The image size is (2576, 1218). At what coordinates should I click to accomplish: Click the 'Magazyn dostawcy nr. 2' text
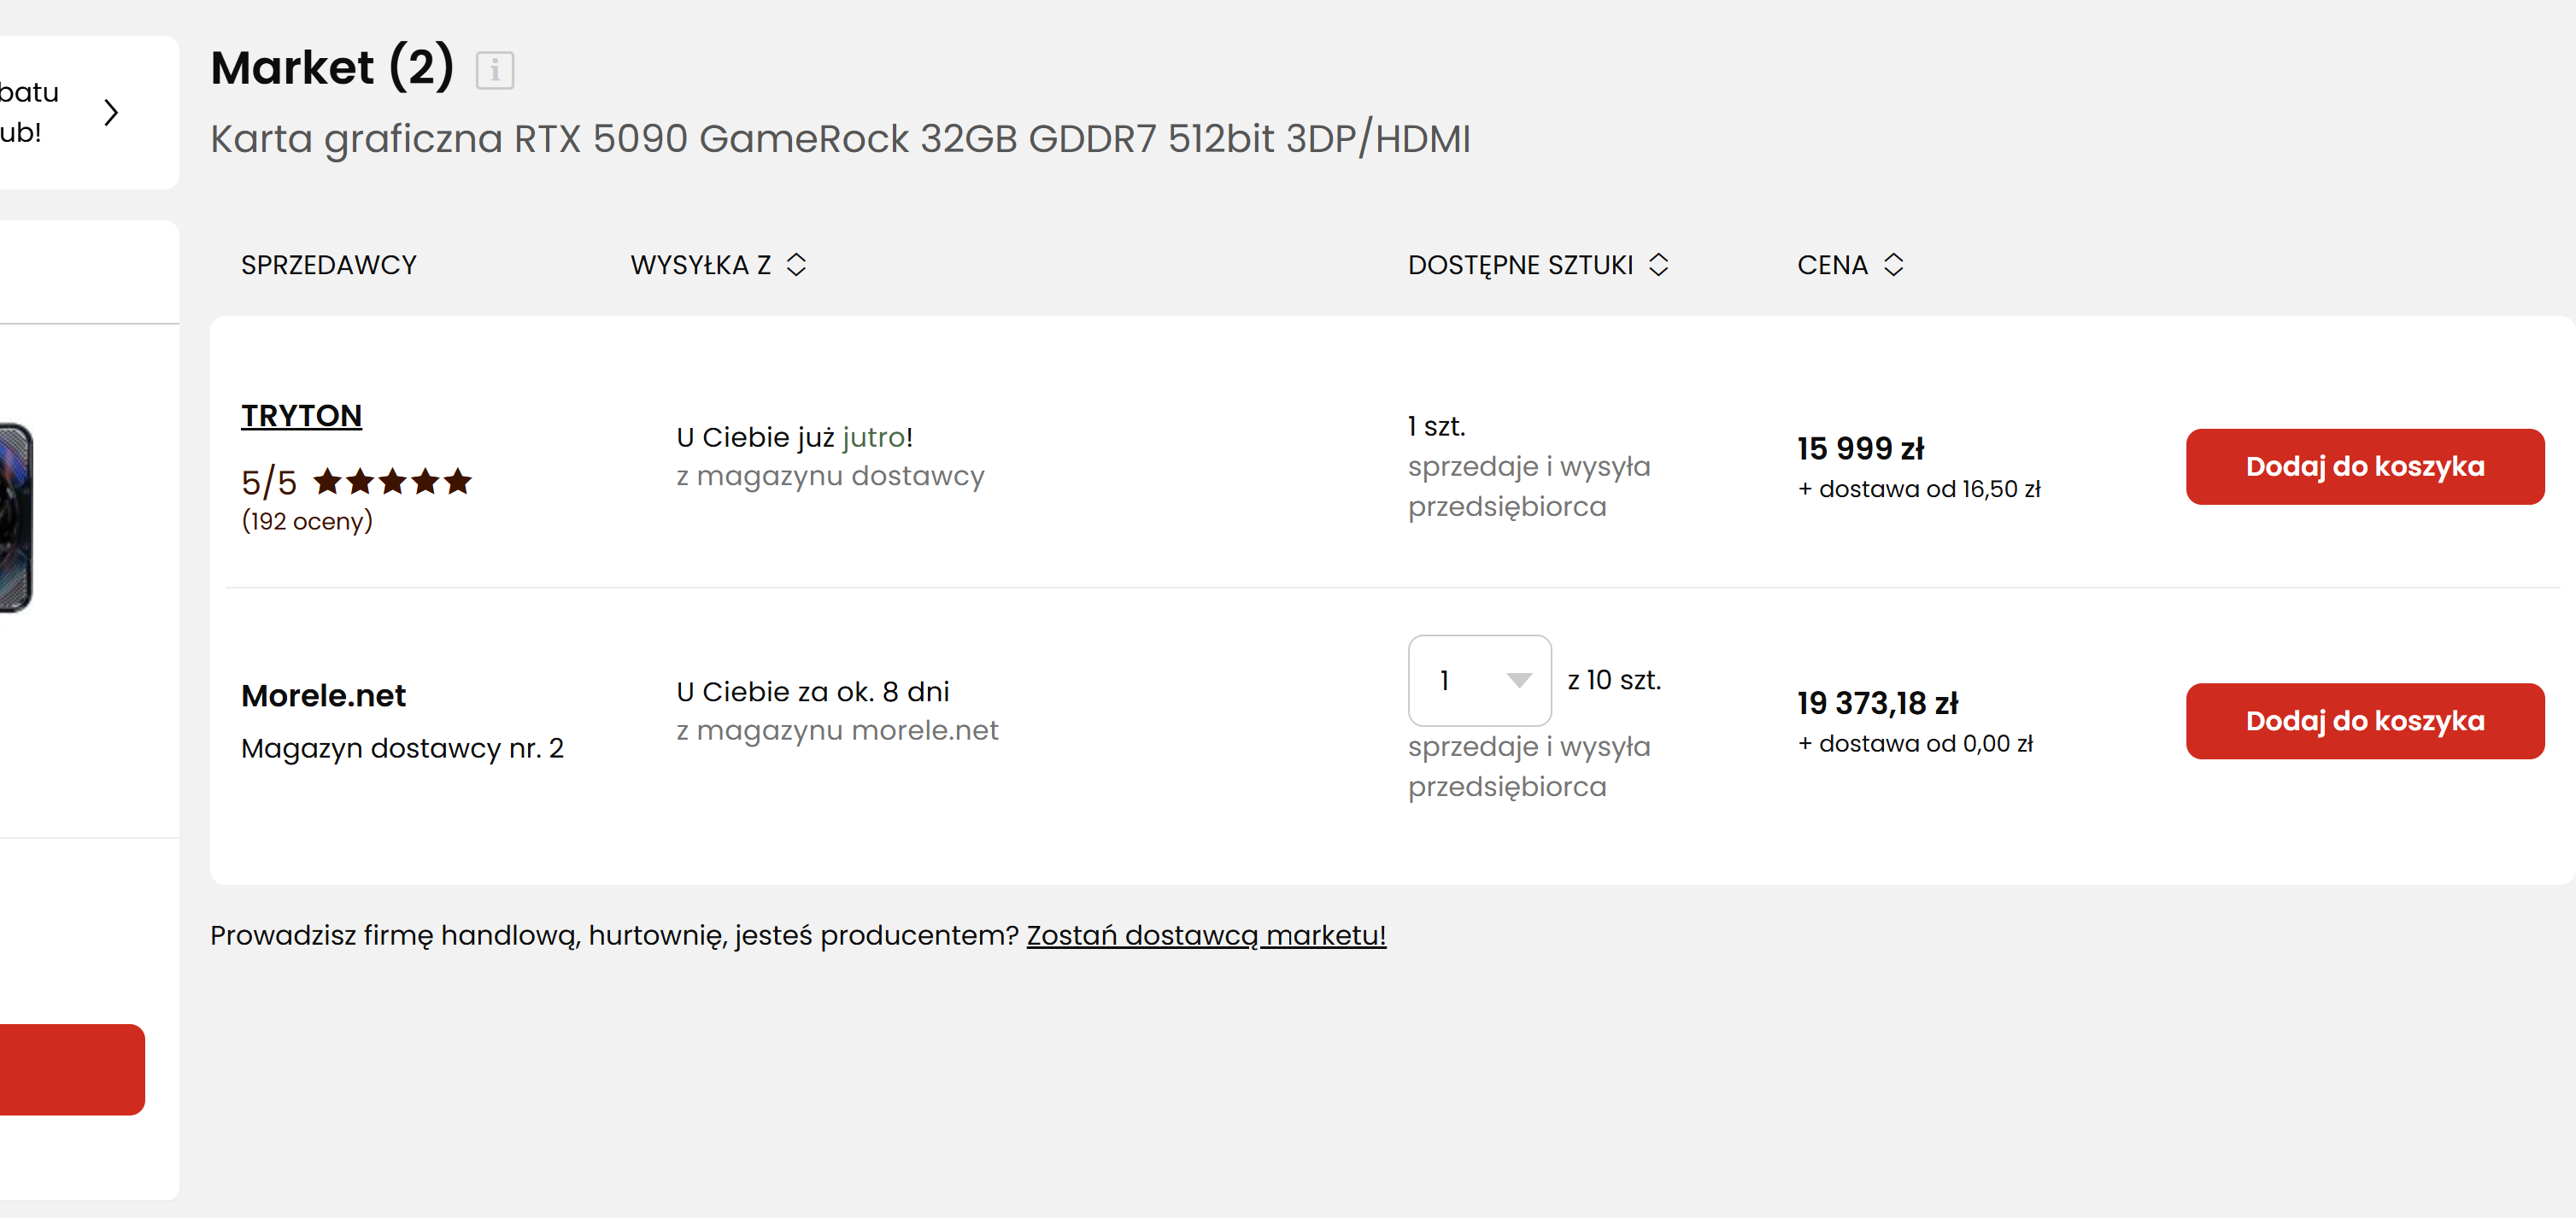(x=402, y=748)
